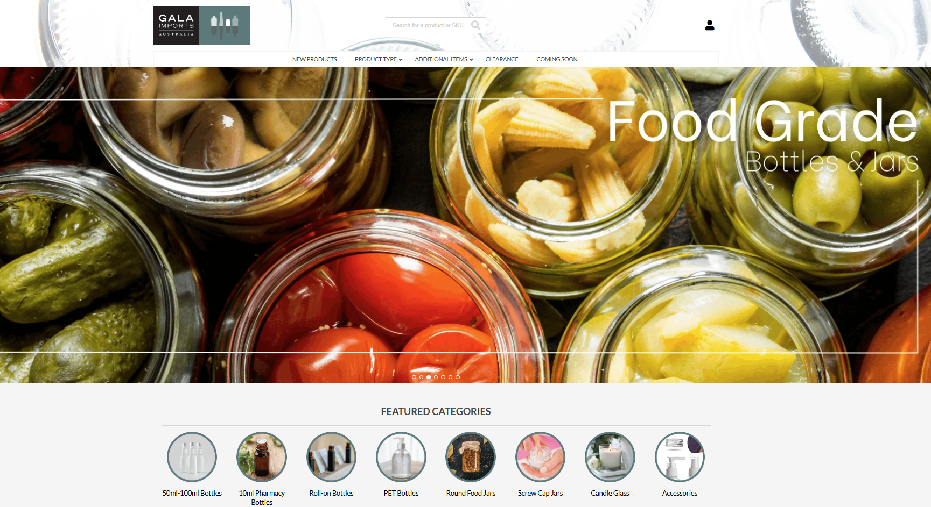Expand the Product Type dropdown menu
Viewport: 931px width, 507px height.
tap(379, 59)
